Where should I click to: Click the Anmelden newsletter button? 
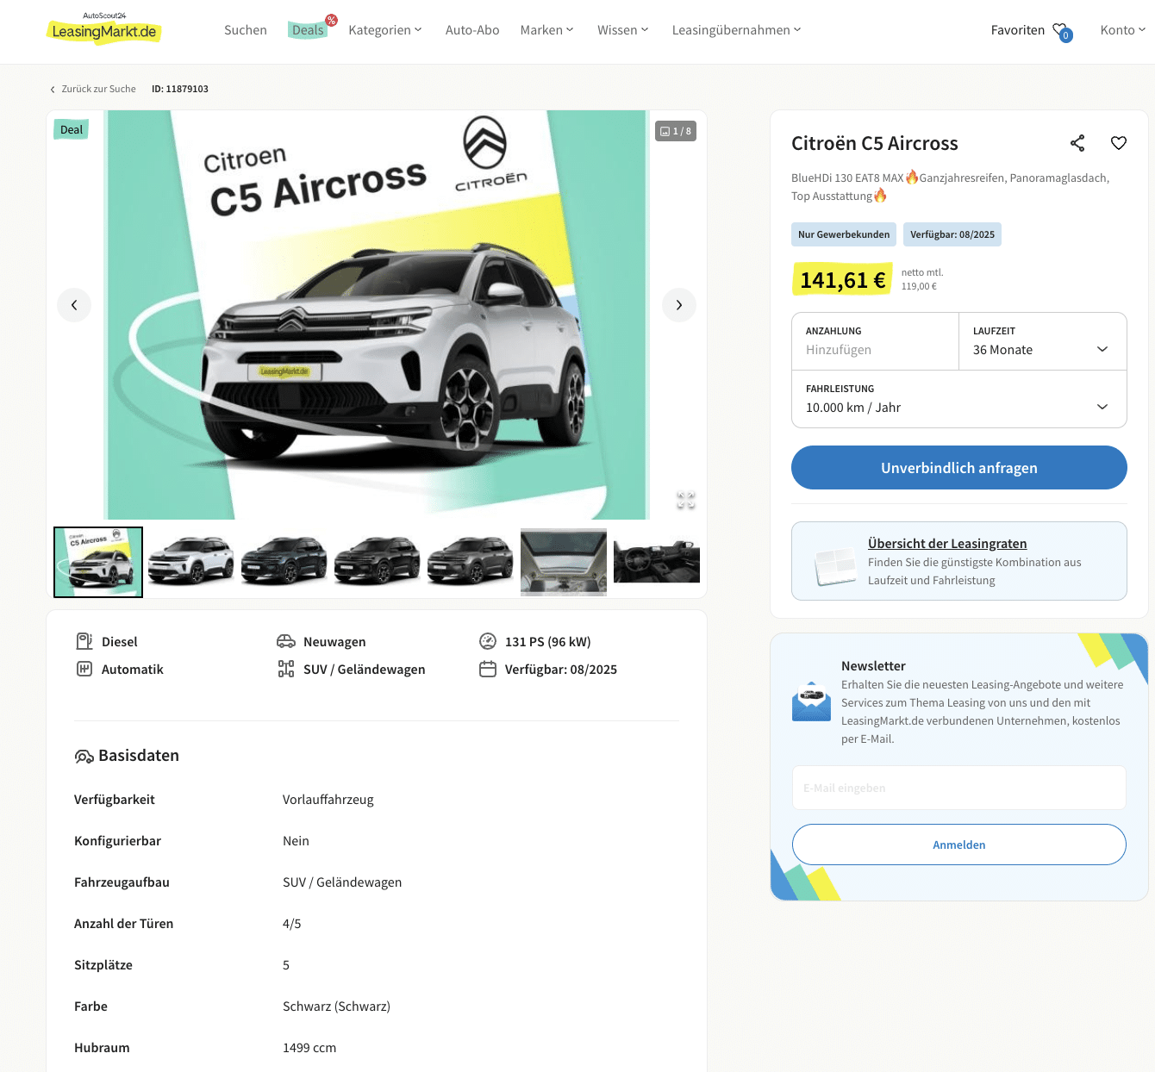click(959, 845)
